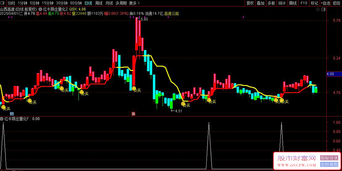The height and width of the screenshot is (171, 342).
Task: Click the 指标分享 badge
Action: [x=329, y=158]
